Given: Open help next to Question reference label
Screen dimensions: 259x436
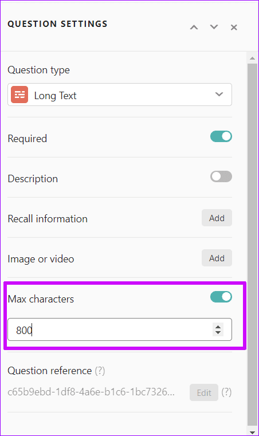Looking at the screenshot, I should 100,371.
